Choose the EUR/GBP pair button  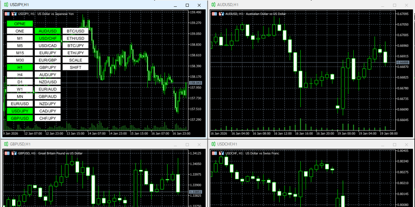48,60
